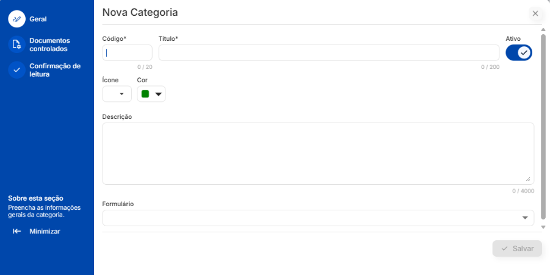Expand the Cor dropdown arrow
Viewport: 550px width, 275px height.
(159, 94)
